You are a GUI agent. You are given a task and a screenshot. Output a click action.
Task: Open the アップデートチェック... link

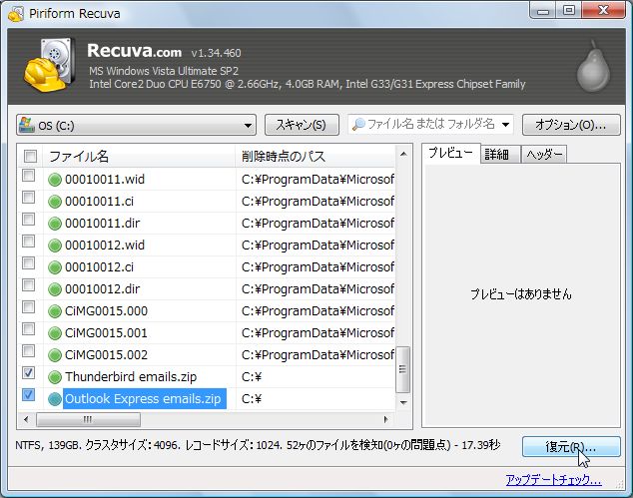553,480
